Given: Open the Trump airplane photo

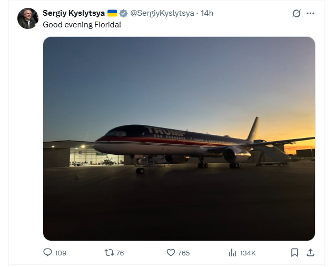Looking at the screenshot, I should pyautogui.click(x=179, y=139).
